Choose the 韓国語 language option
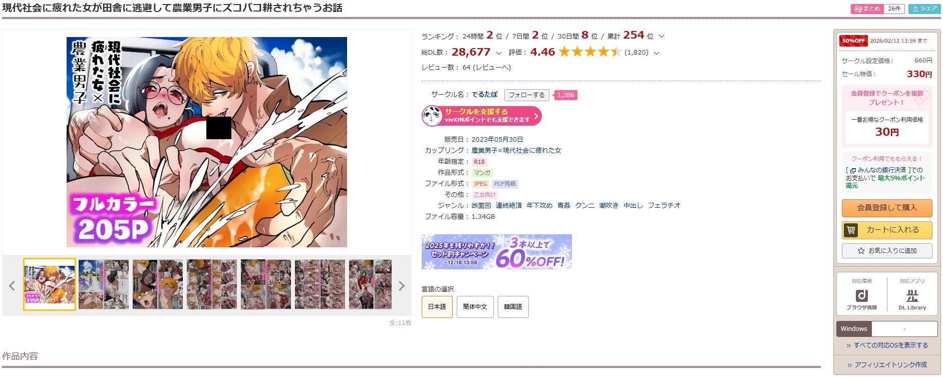This screenshot has height=377, width=943. pyautogui.click(x=513, y=307)
